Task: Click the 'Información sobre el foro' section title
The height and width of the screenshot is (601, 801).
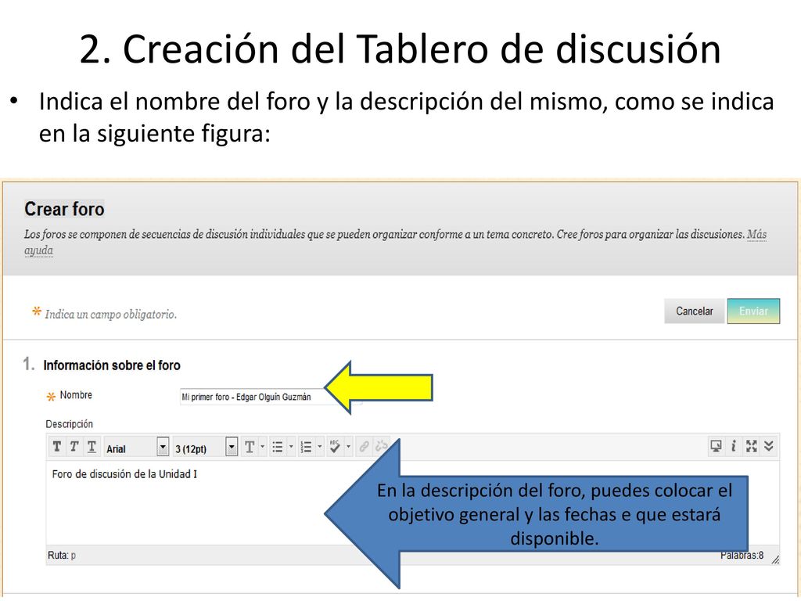Action: [112, 365]
